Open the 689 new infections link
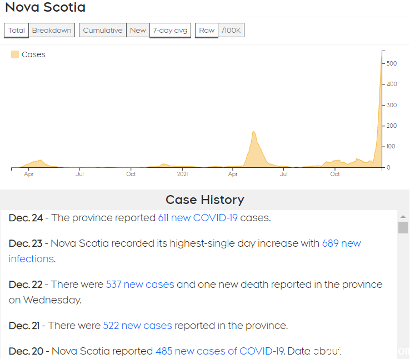This screenshot has height=359, width=415. pos(341,243)
